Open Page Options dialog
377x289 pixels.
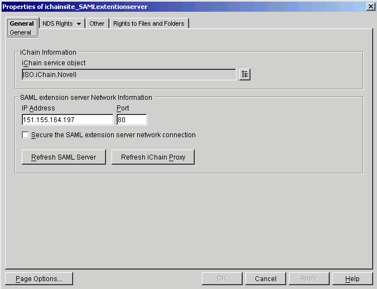(39, 278)
